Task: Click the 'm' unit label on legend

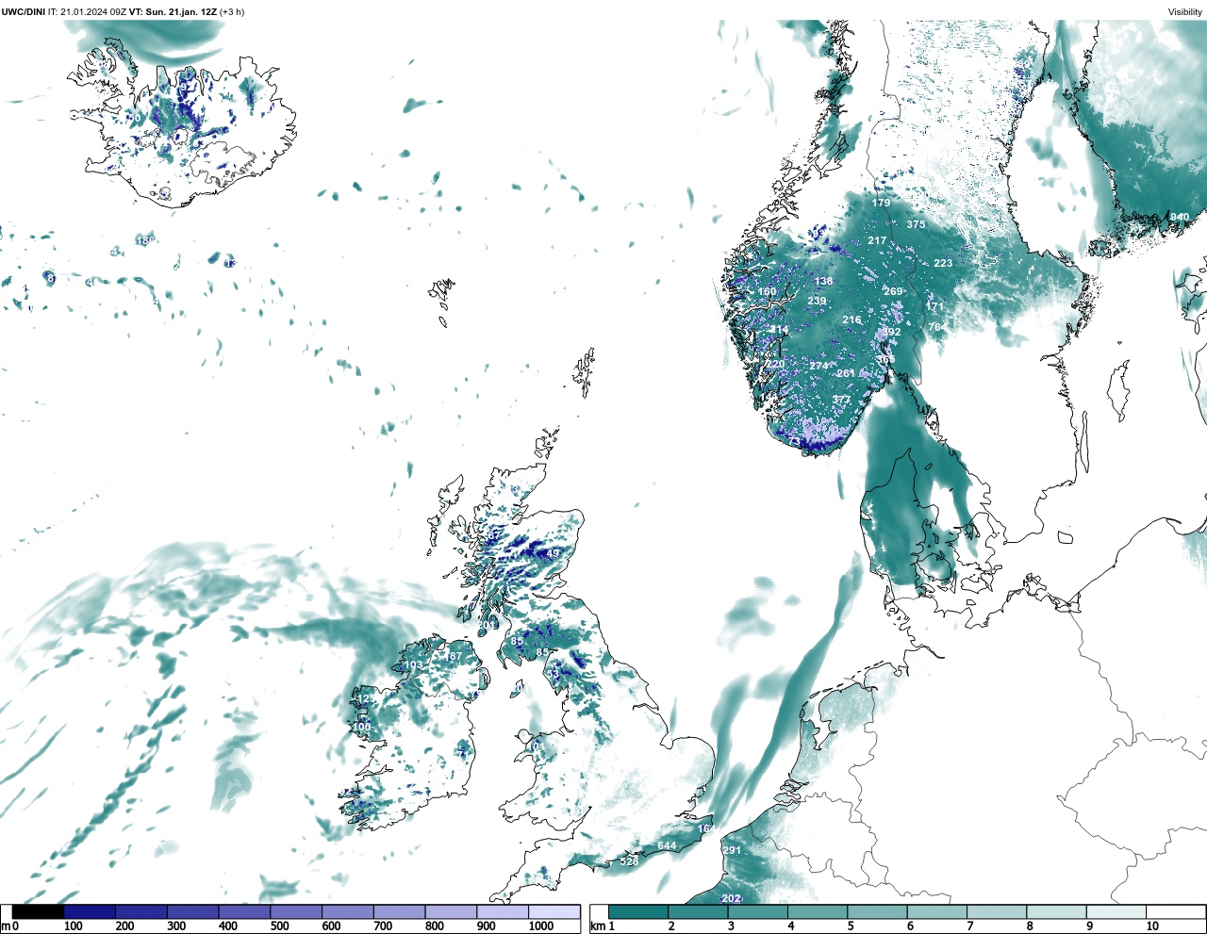Action: tap(5, 926)
